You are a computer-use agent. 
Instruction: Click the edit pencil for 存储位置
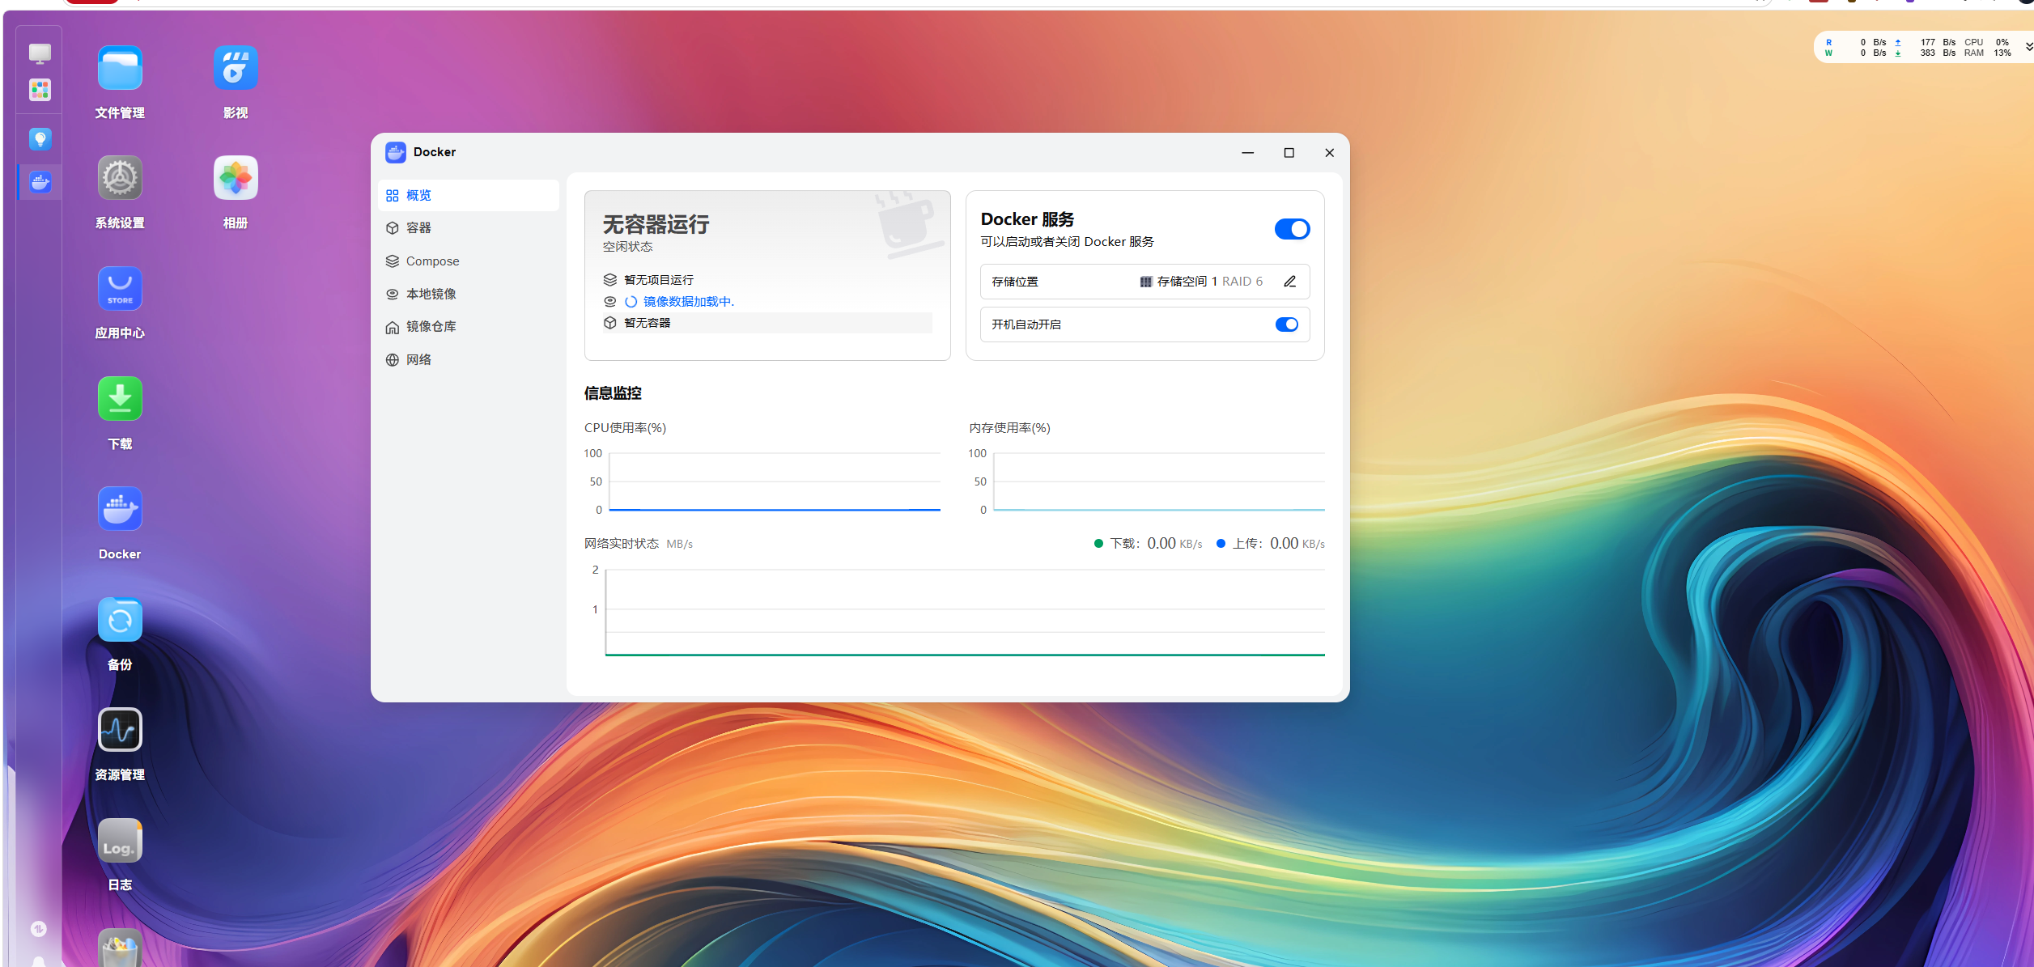pos(1289,282)
